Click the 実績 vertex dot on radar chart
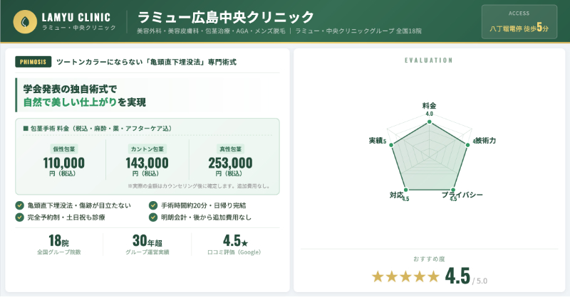 [389, 141]
